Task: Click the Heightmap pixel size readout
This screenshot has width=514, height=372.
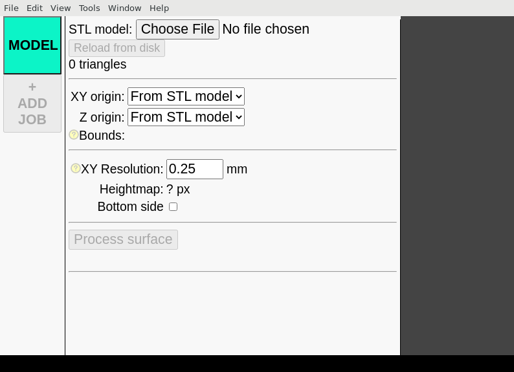Action: (x=178, y=190)
